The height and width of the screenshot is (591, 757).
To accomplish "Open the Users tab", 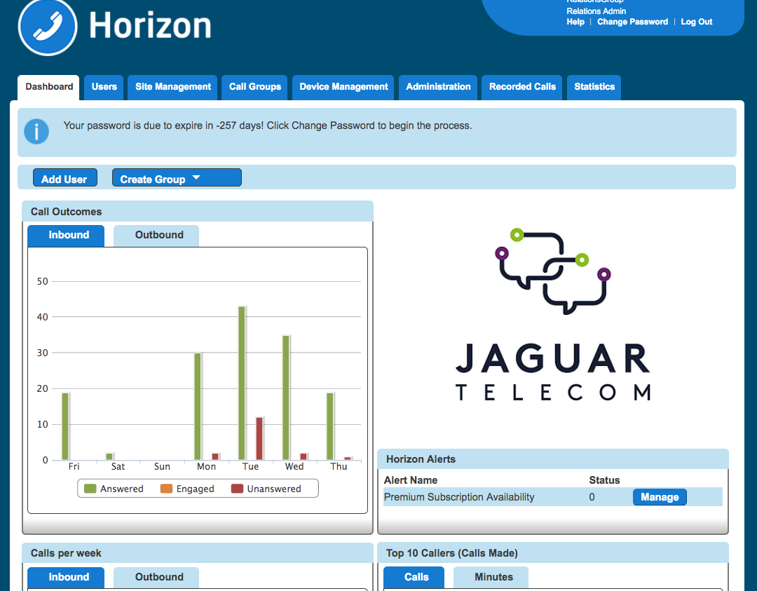I will click(x=104, y=87).
